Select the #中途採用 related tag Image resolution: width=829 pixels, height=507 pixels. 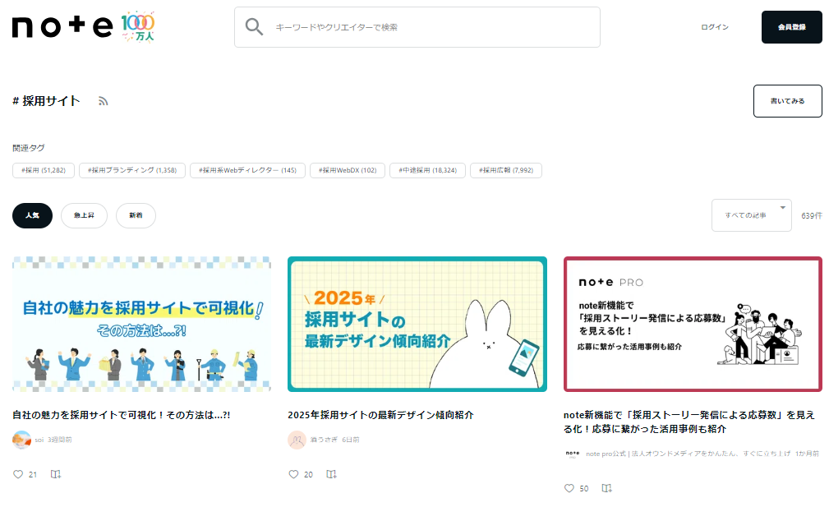[x=427, y=170]
